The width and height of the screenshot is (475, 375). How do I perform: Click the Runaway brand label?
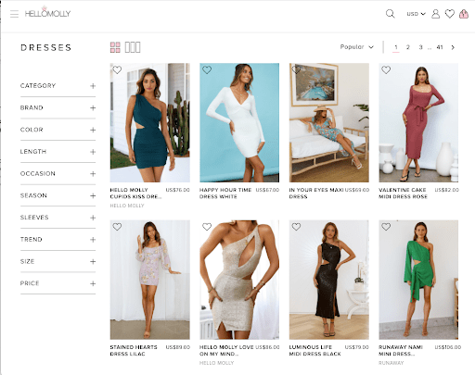391,363
